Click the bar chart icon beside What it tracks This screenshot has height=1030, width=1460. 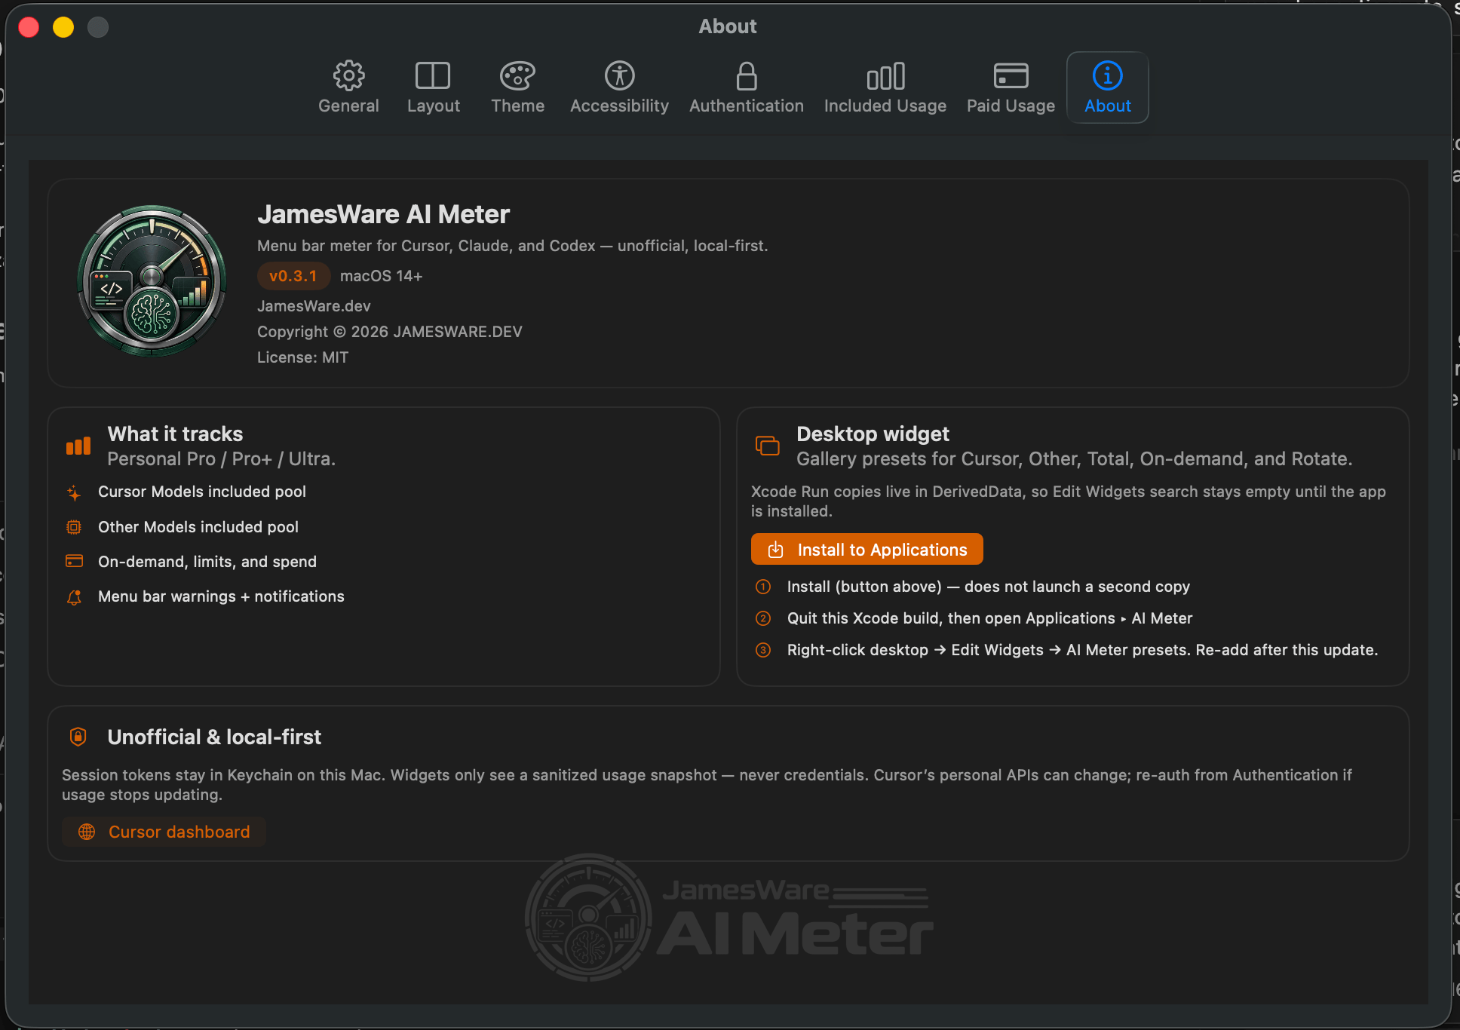click(x=78, y=446)
